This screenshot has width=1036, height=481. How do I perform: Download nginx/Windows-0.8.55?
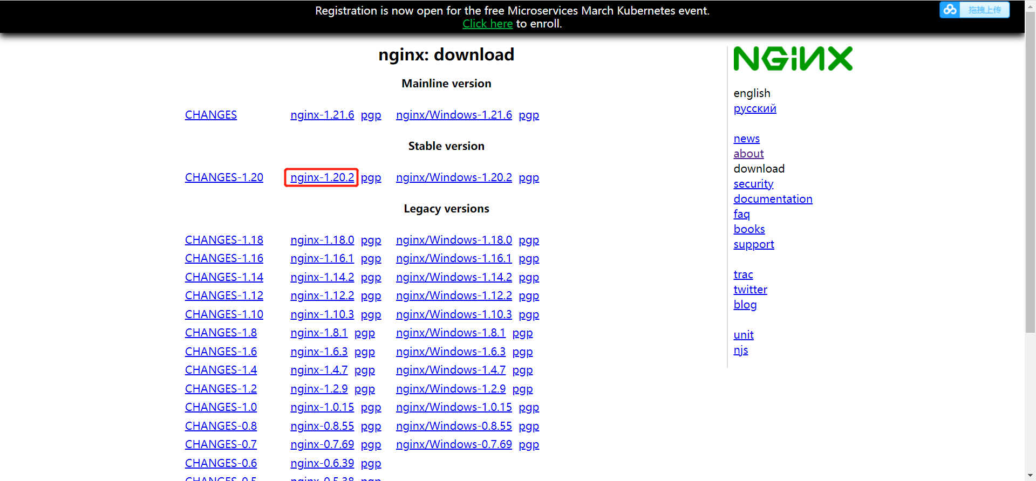click(454, 426)
